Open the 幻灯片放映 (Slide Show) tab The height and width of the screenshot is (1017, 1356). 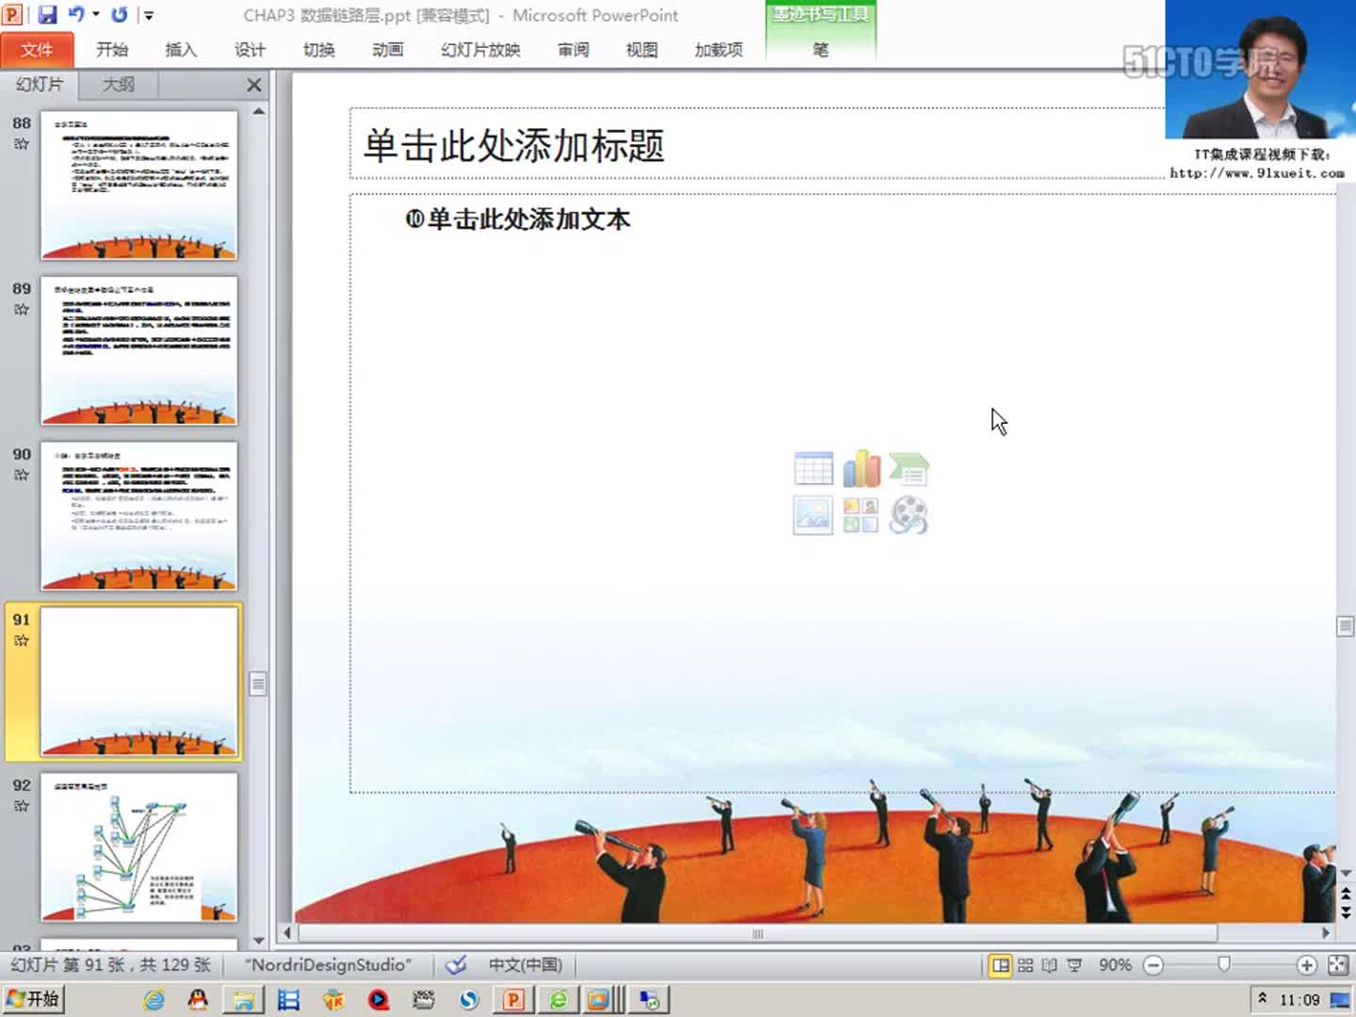pos(480,50)
